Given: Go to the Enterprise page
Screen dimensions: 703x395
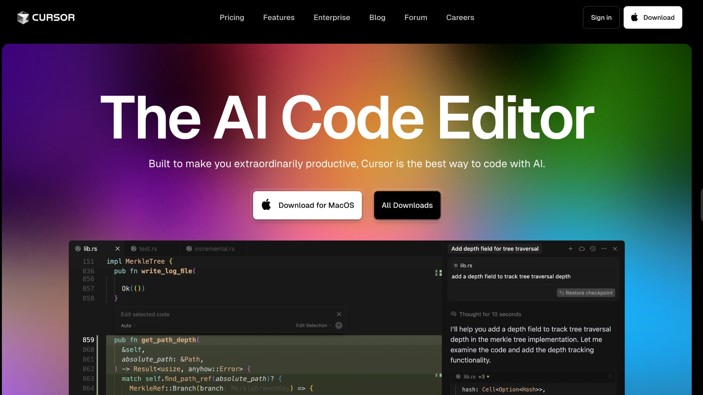Looking at the screenshot, I should (332, 18).
